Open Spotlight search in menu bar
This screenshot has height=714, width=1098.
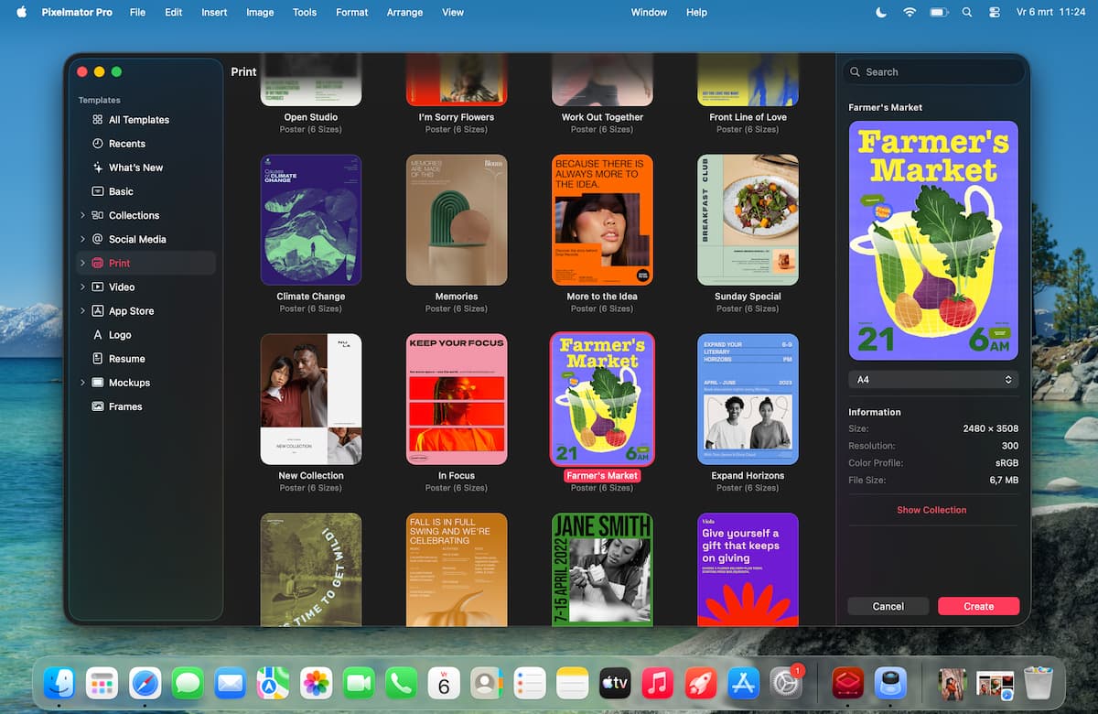click(967, 13)
